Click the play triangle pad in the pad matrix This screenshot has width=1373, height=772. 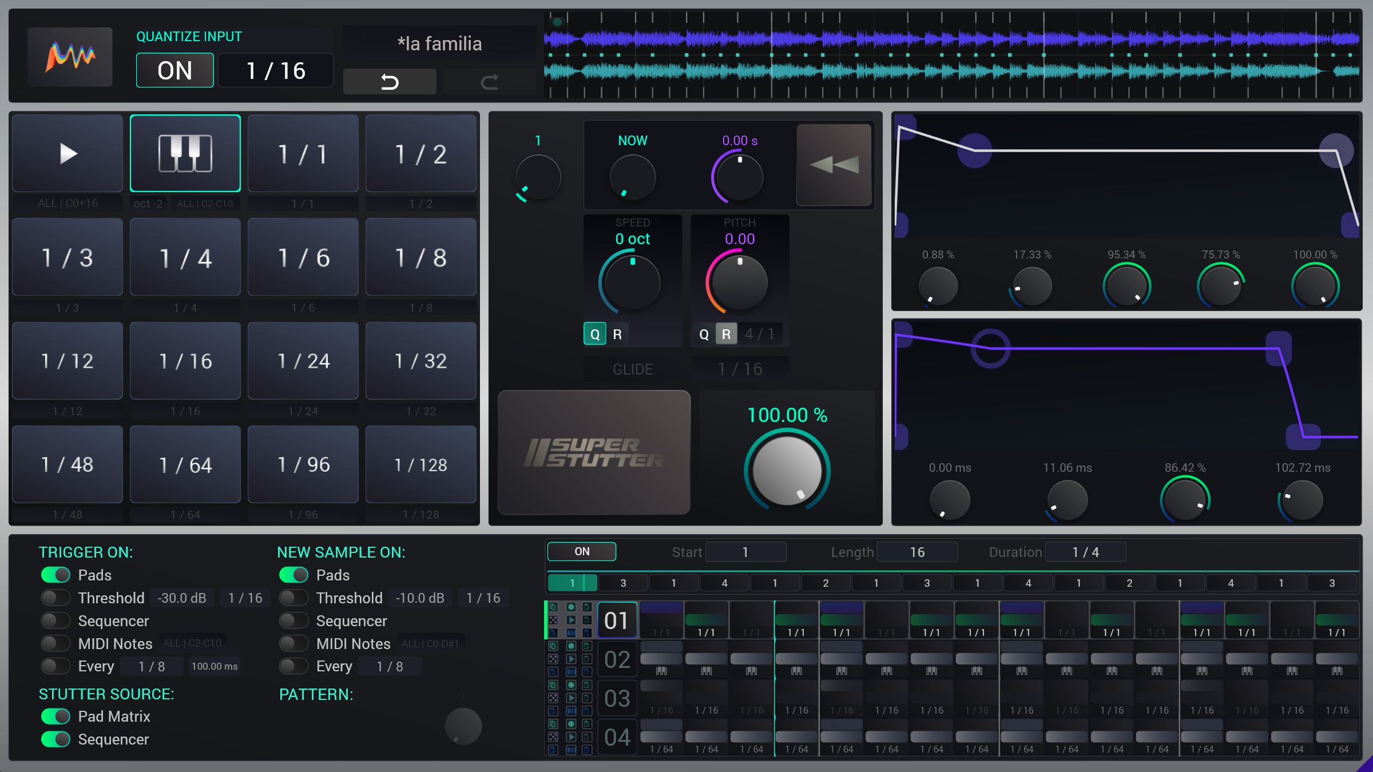tap(67, 153)
